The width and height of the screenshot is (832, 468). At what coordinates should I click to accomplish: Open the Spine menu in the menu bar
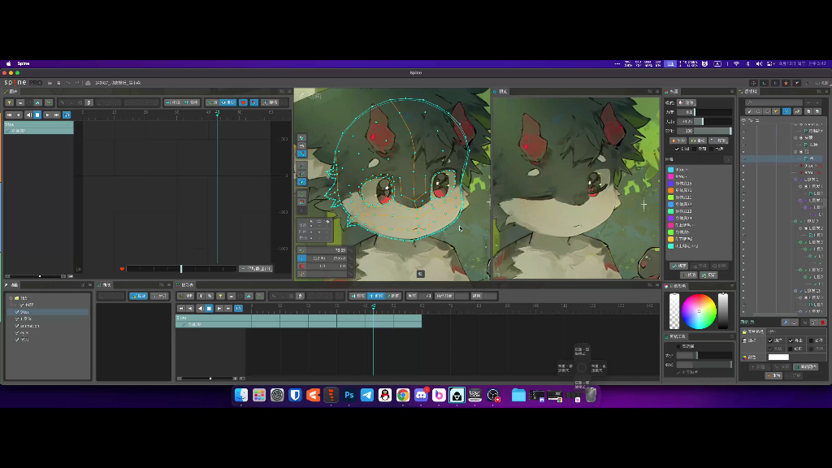(x=24, y=63)
